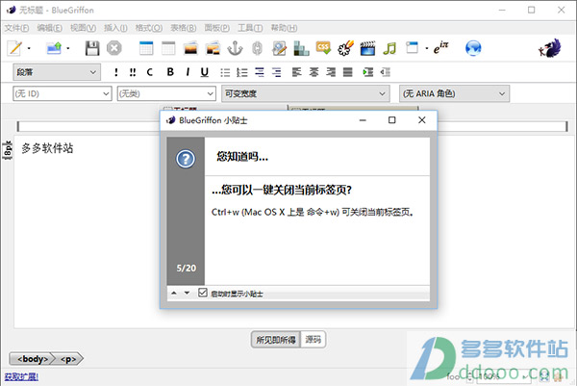Uncheck show tips at startup checkbox

coord(202,293)
